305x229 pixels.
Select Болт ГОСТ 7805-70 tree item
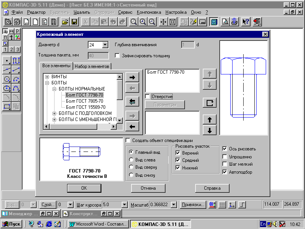point(84,101)
